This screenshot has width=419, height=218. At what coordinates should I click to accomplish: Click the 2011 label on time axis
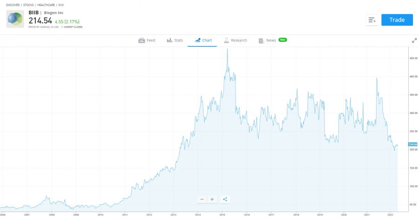(x=125, y=215)
